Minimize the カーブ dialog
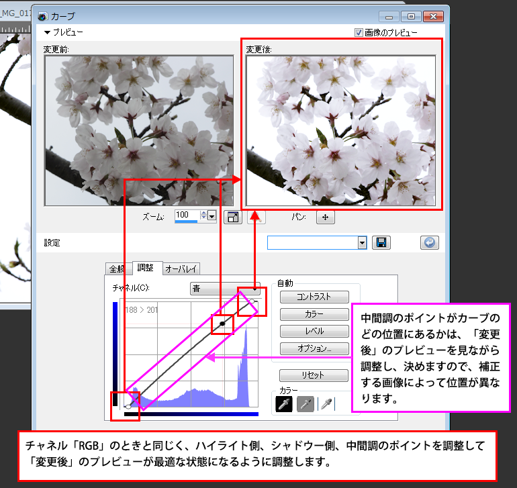517x488 pixels. click(389, 17)
